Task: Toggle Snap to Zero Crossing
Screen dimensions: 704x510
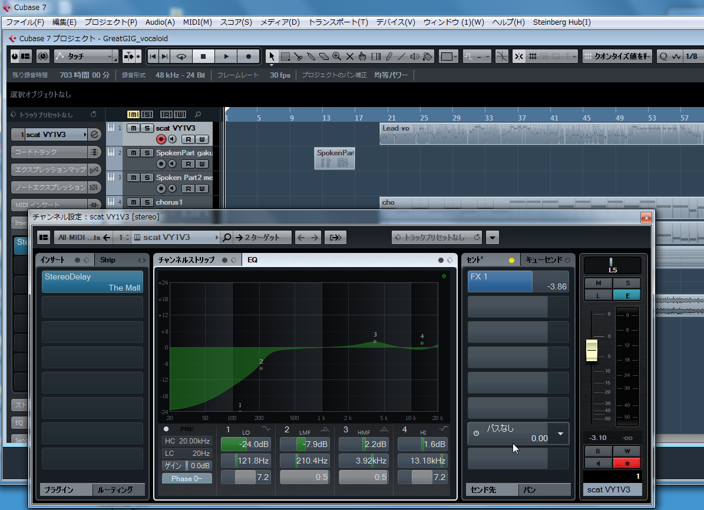Action: pos(501,56)
